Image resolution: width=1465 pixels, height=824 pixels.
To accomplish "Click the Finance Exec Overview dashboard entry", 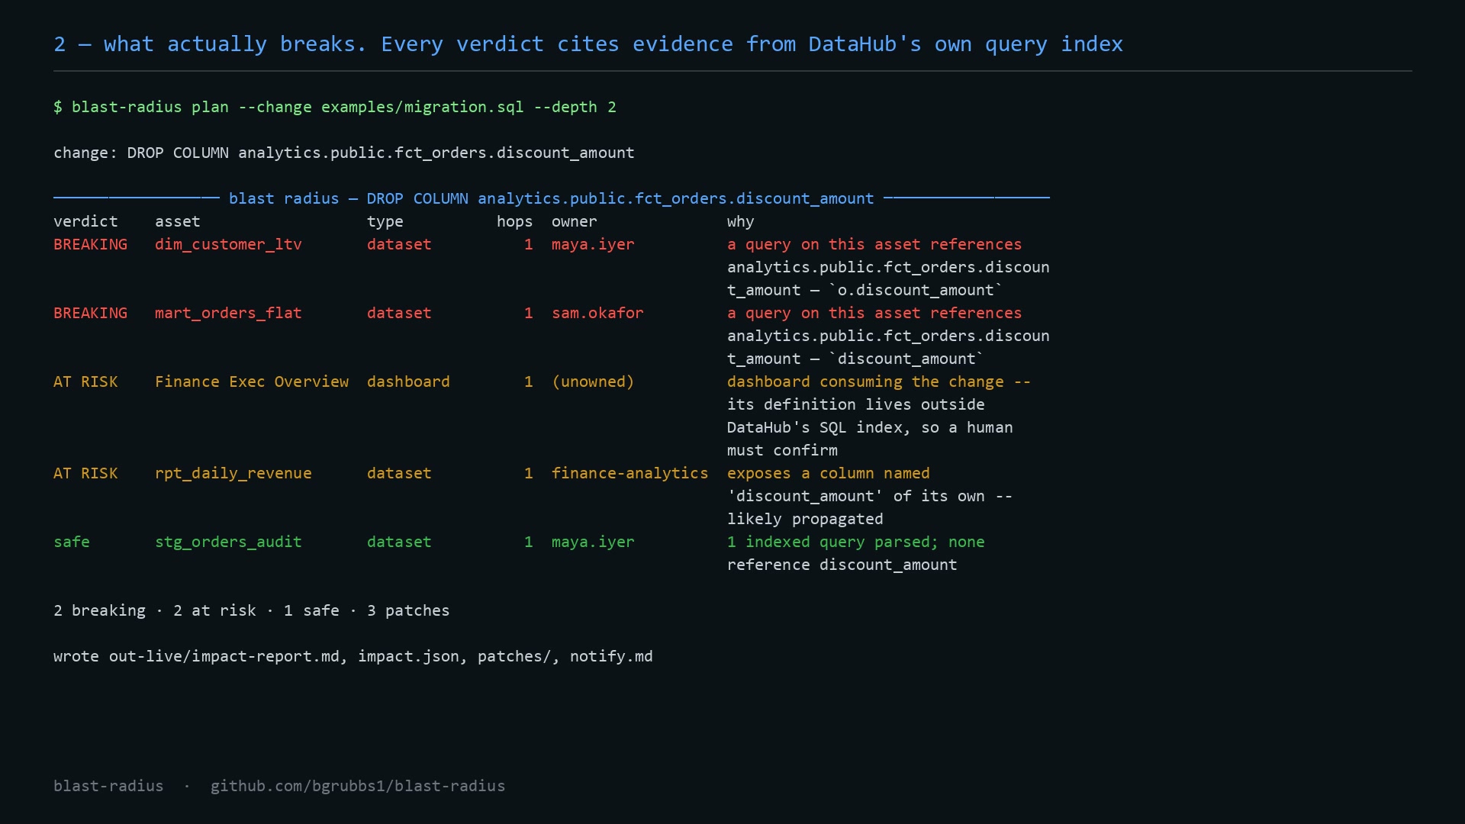I will tap(252, 381).
